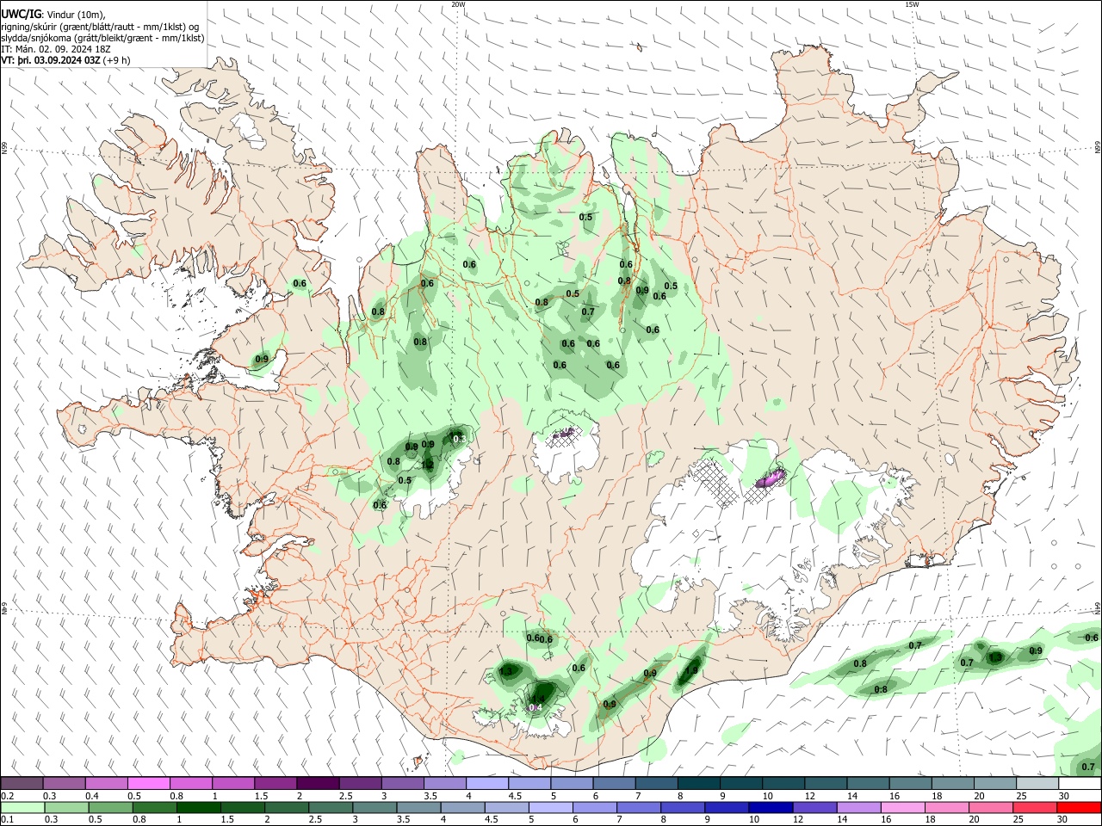Click the 'VT: þri. 03.09.2024 03Z' valid time
Image resolution: width=1102 pixels, height=826 pixels.
tap(51, 60)
